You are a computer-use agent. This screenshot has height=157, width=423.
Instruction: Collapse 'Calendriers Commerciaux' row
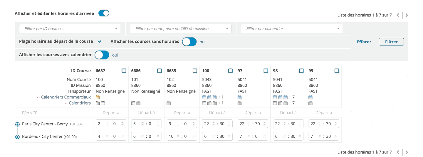(38, 97)
